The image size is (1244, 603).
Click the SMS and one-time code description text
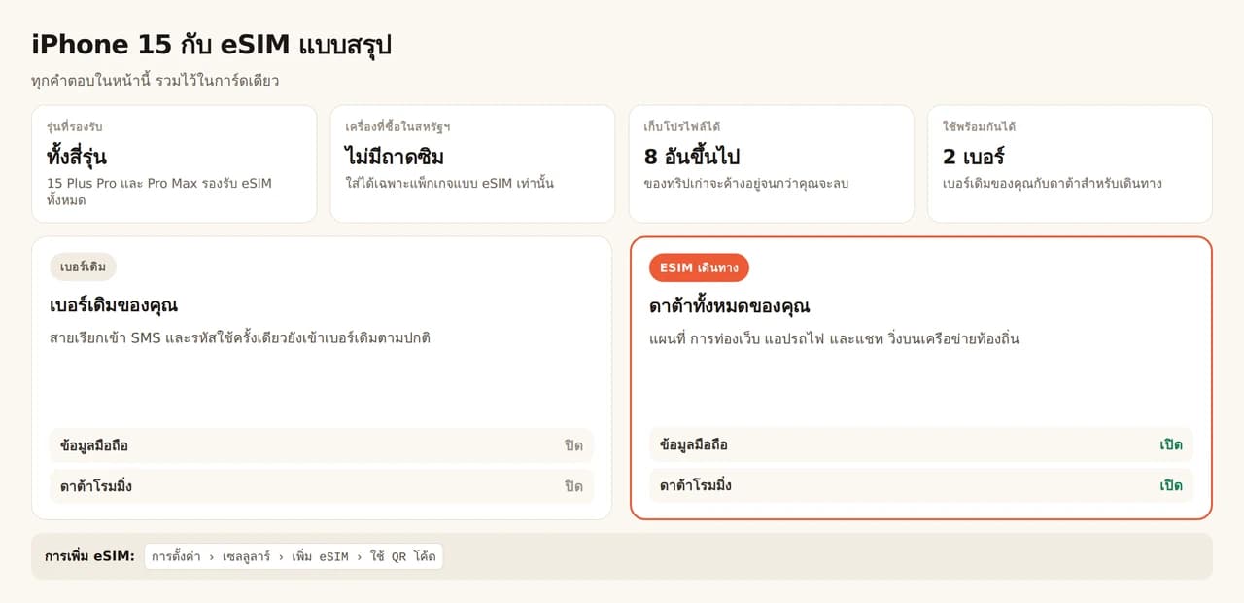[240, 337]
